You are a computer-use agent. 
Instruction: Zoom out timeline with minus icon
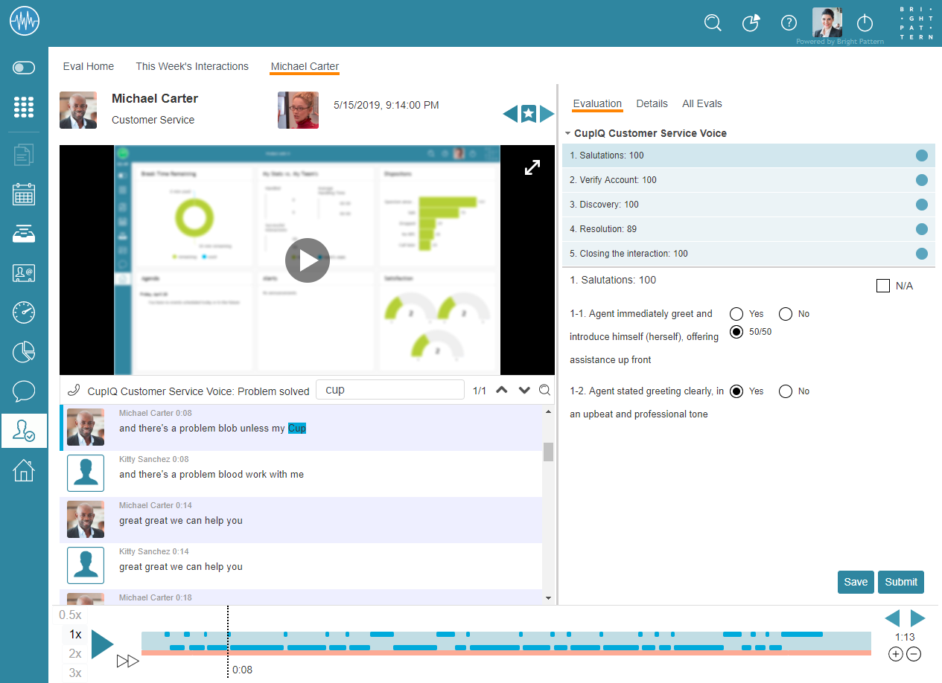(914, 655)
